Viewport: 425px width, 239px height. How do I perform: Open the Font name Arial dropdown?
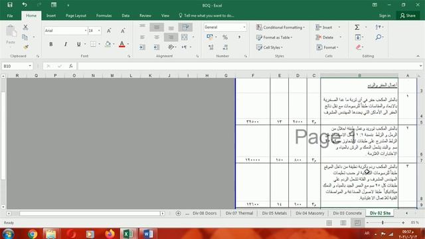click(86, 31)
